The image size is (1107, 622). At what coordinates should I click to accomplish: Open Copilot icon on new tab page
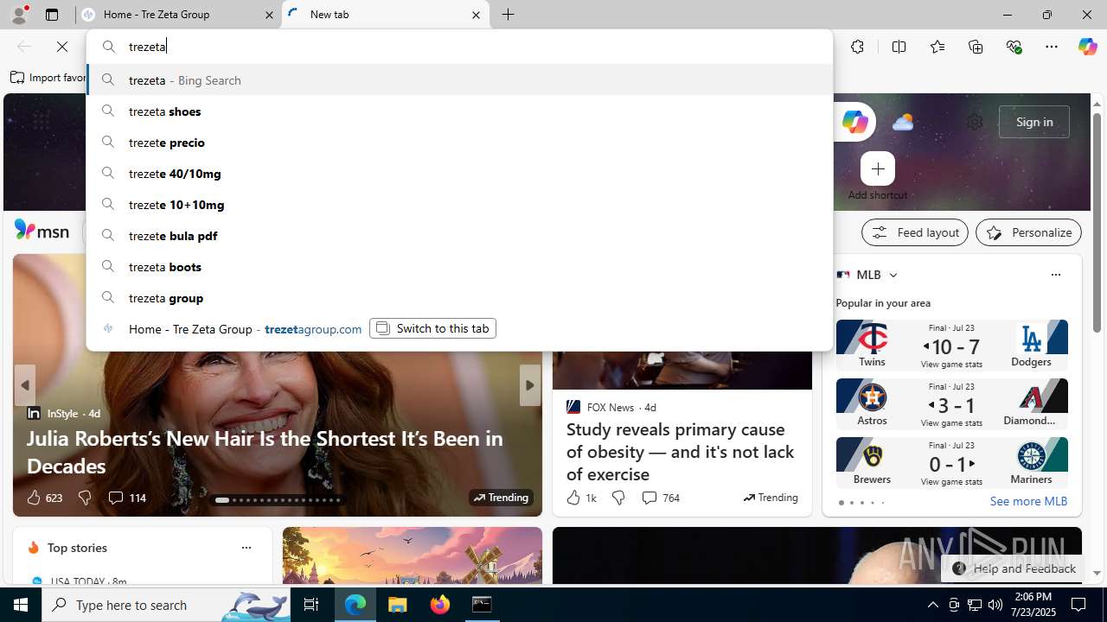click(854, 122)
